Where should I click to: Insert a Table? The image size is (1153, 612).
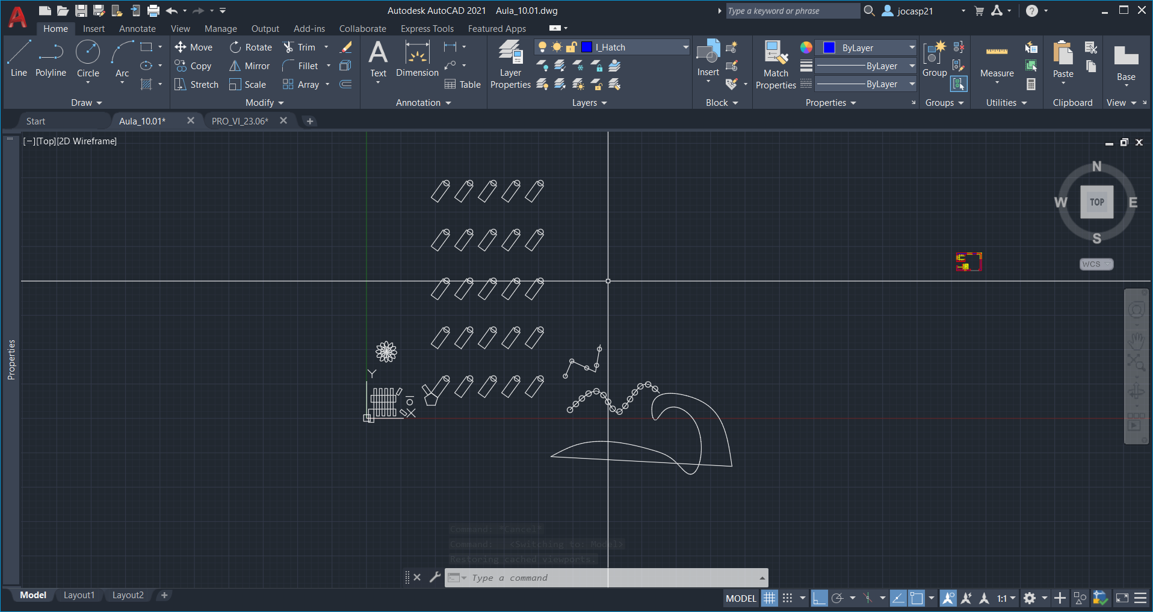(462, 85)
